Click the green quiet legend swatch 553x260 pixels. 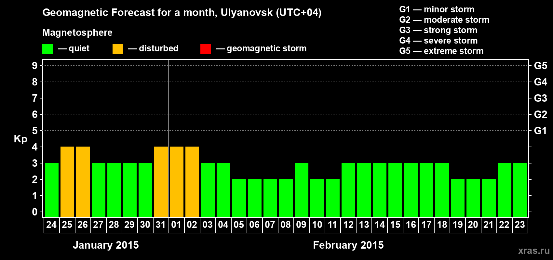[x=47, y=49]
